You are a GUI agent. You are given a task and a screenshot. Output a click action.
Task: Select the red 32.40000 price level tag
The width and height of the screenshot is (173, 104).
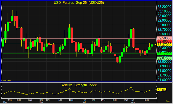click(x=164, y=41)
